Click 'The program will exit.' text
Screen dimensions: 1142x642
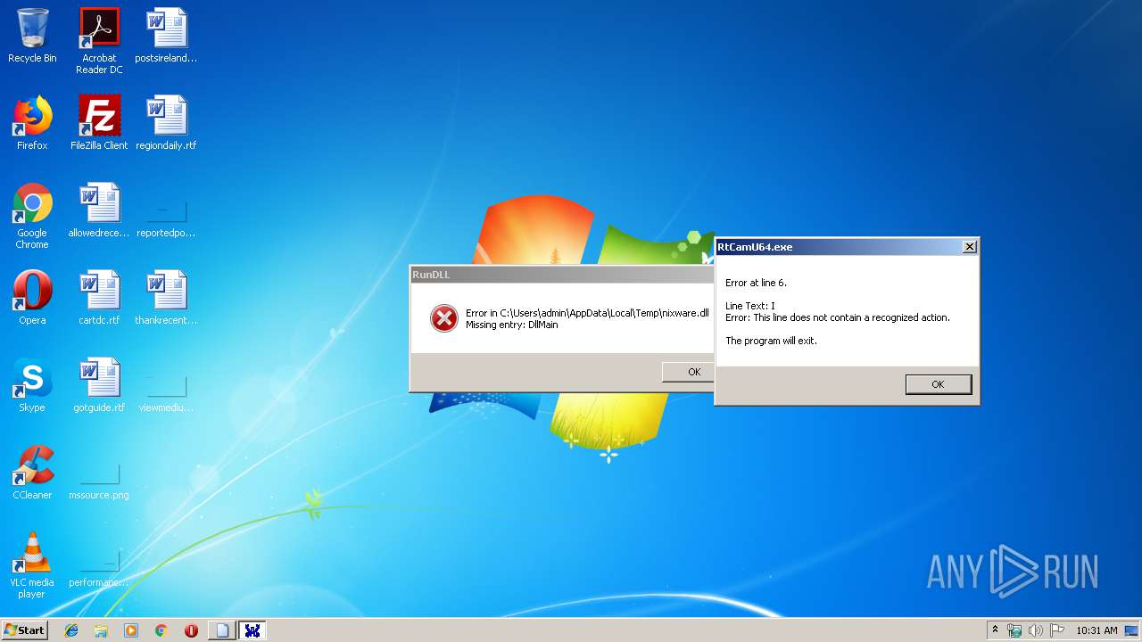(x=771, y=341)
